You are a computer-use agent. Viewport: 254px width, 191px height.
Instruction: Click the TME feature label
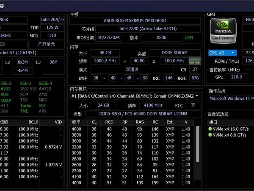tap(24, 111)
